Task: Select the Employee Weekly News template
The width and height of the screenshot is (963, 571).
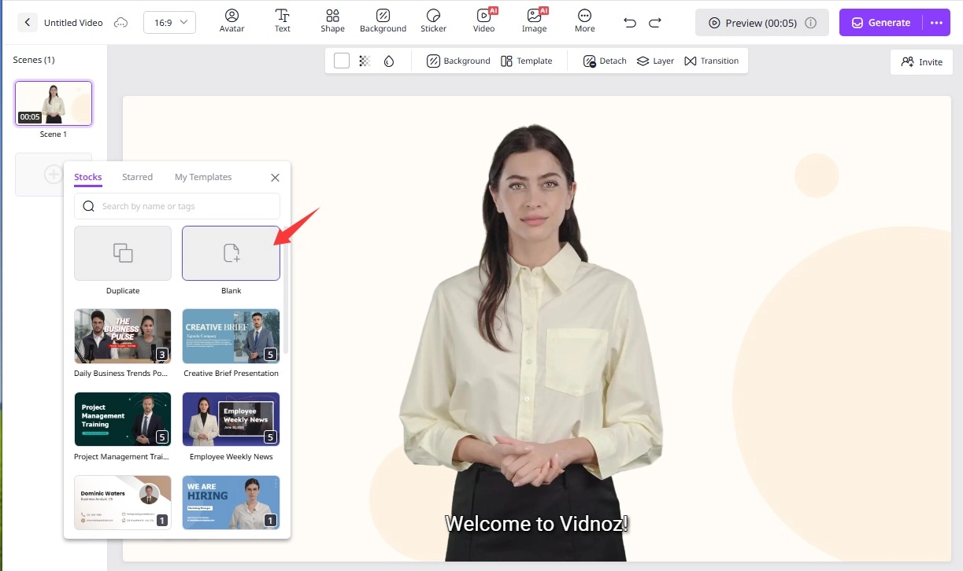Action: tap(231, 419)
